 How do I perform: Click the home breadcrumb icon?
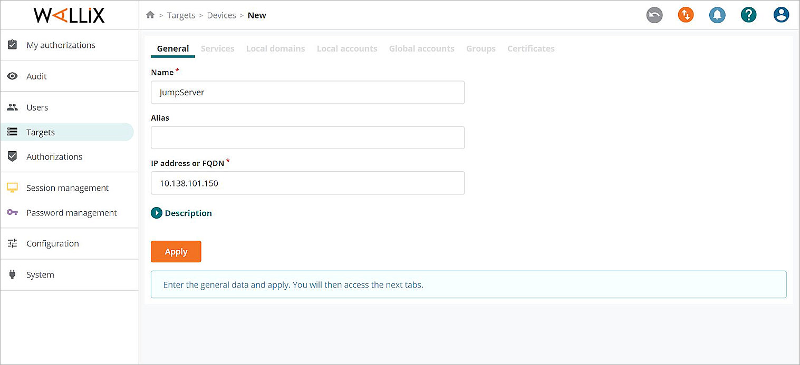[150, 15]
